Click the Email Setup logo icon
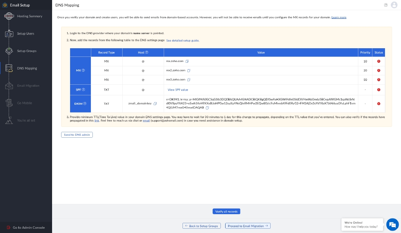Screen dimensions: 401x233 tap(5, 5)
